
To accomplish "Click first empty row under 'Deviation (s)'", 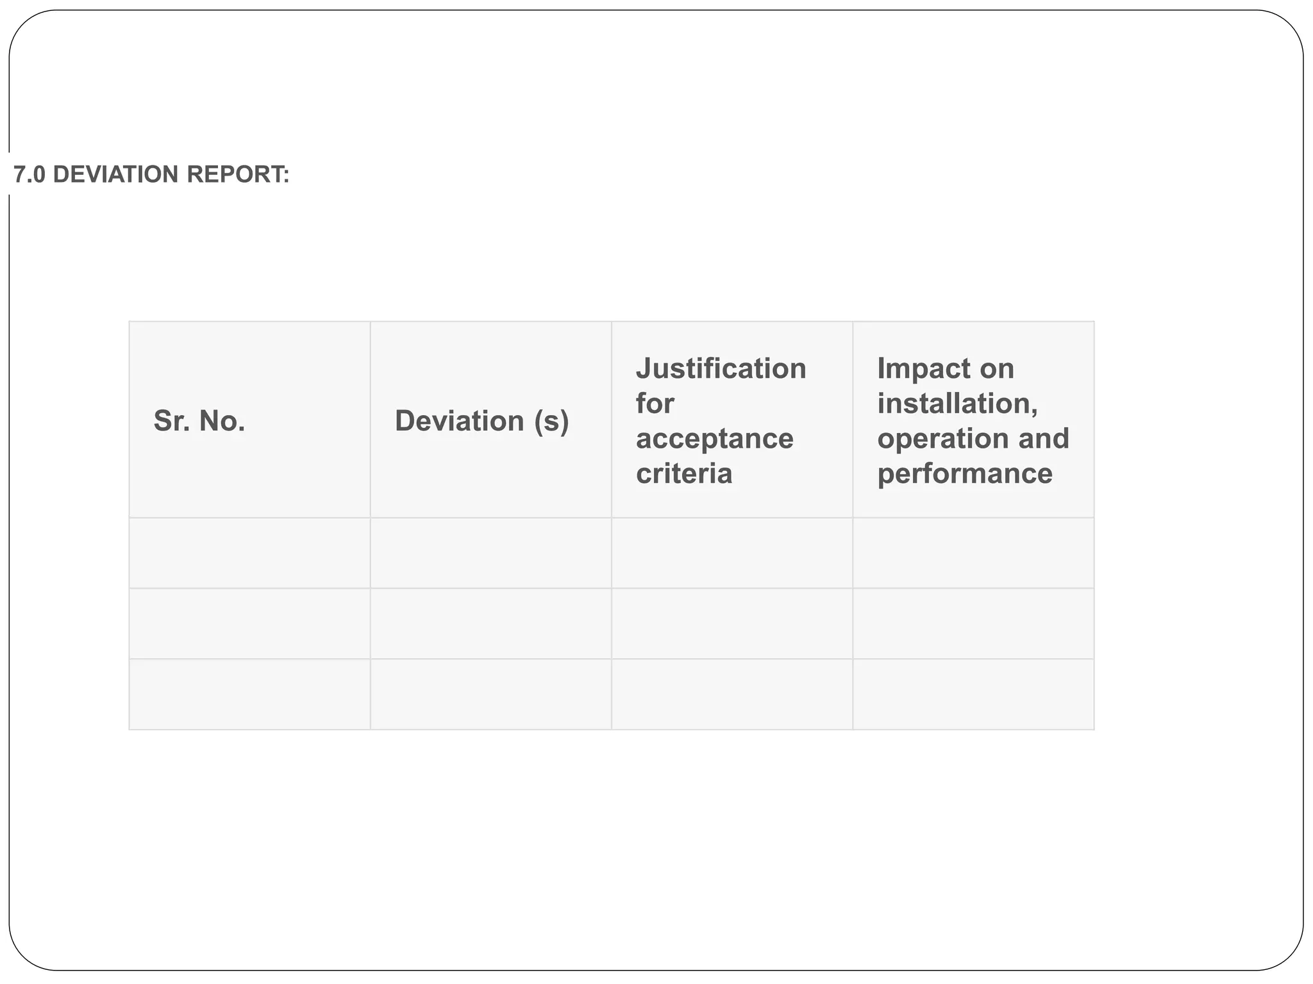I will (490, 553).
